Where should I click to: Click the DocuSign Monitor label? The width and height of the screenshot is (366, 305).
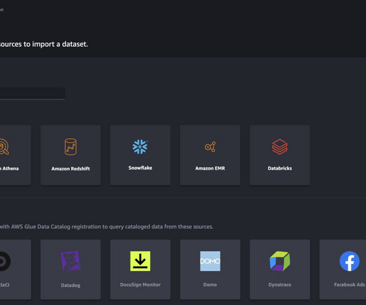140,285
